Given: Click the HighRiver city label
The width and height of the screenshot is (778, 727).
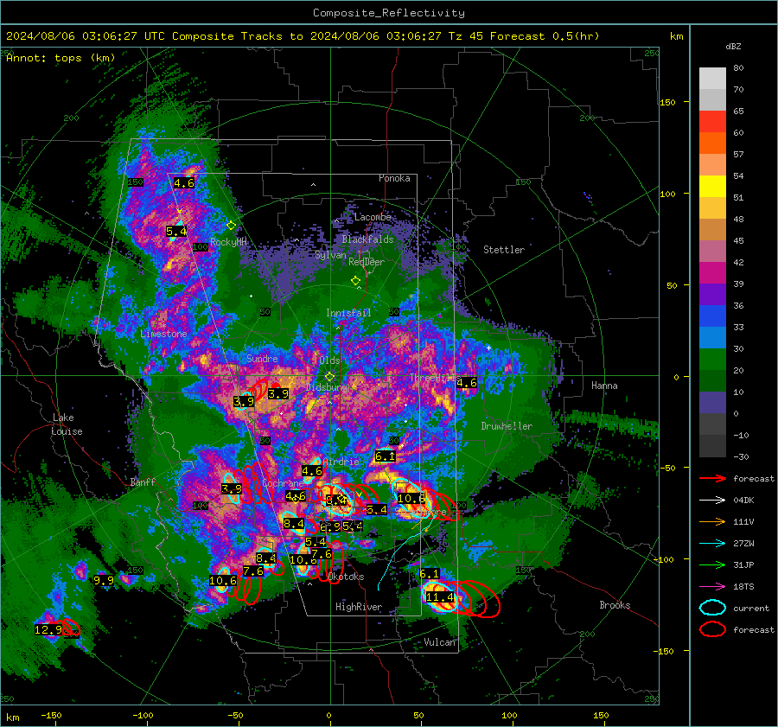Looking at the screenshot, I should (x=359, y=607).
